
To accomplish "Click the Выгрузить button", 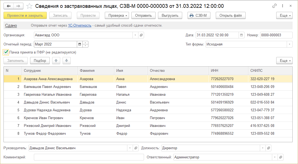I will [170, 16].
